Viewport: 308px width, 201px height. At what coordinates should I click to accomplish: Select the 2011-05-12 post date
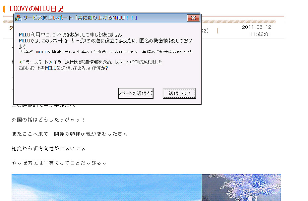pyautogui.click(x=256, y=27)
